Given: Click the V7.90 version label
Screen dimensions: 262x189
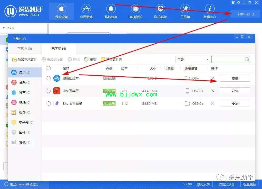Looking at the screenshot, I should 188,184.
